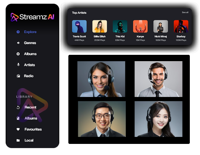Click the Starboy artist name
Viewport: 200px width, 155px height.
tap(181, 36)
